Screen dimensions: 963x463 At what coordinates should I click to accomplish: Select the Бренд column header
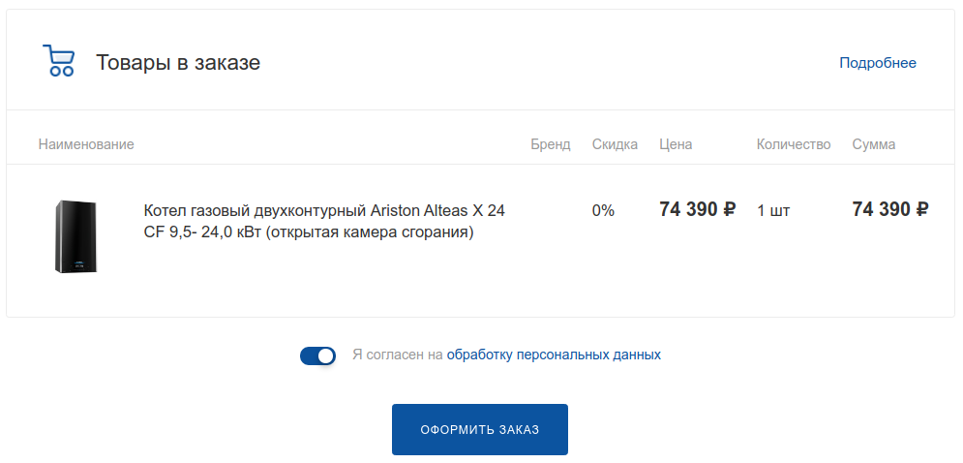(x=551, y=144)
